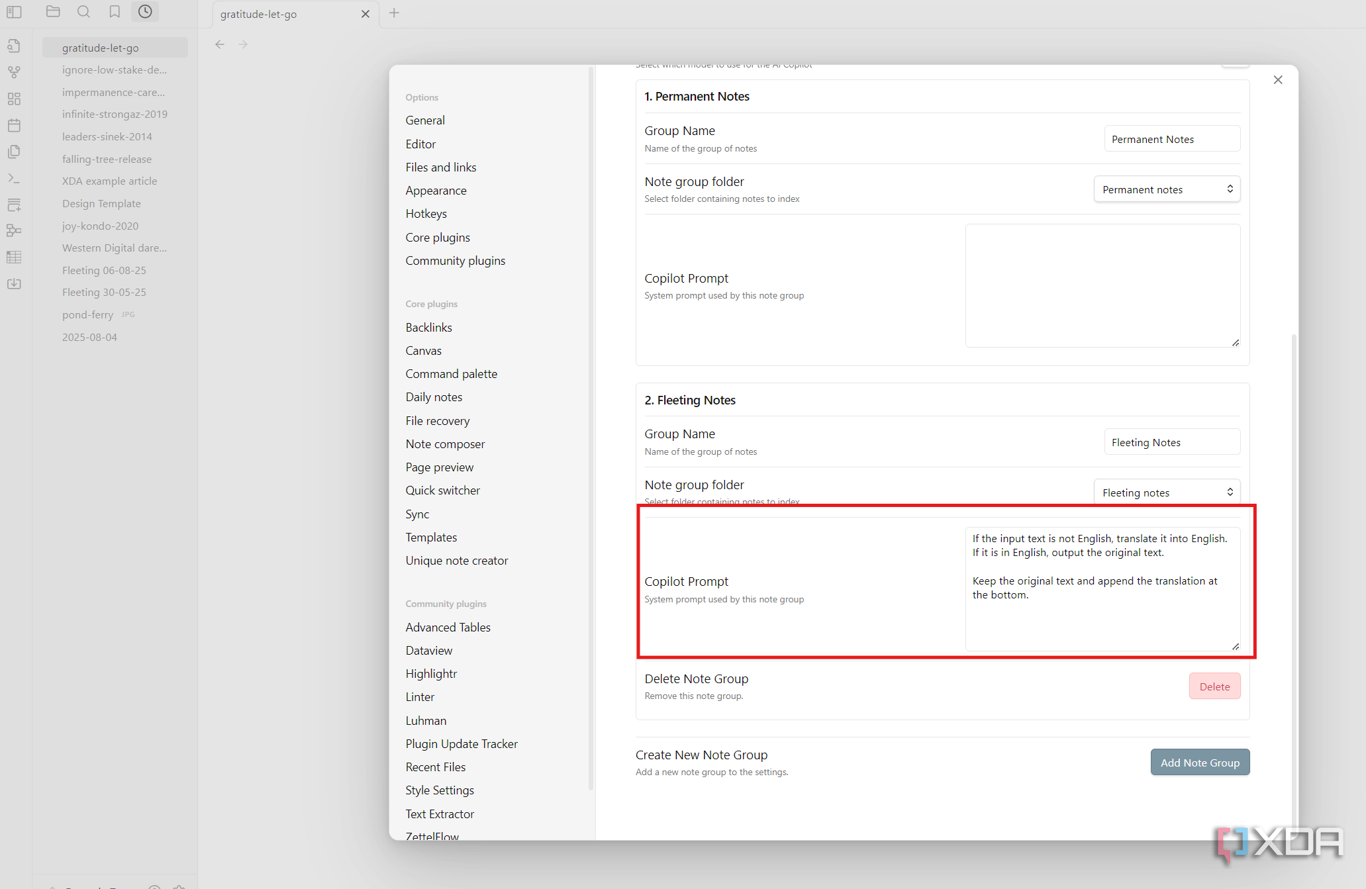Click the table grid ribbon icon
Screen dimensions: 1366x889
[x=14, y=257]
